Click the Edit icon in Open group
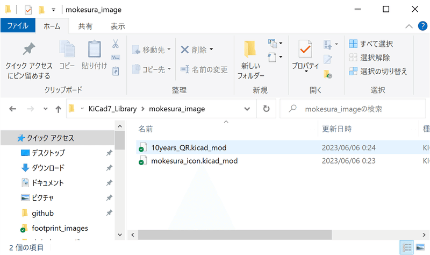 point(328,59)
